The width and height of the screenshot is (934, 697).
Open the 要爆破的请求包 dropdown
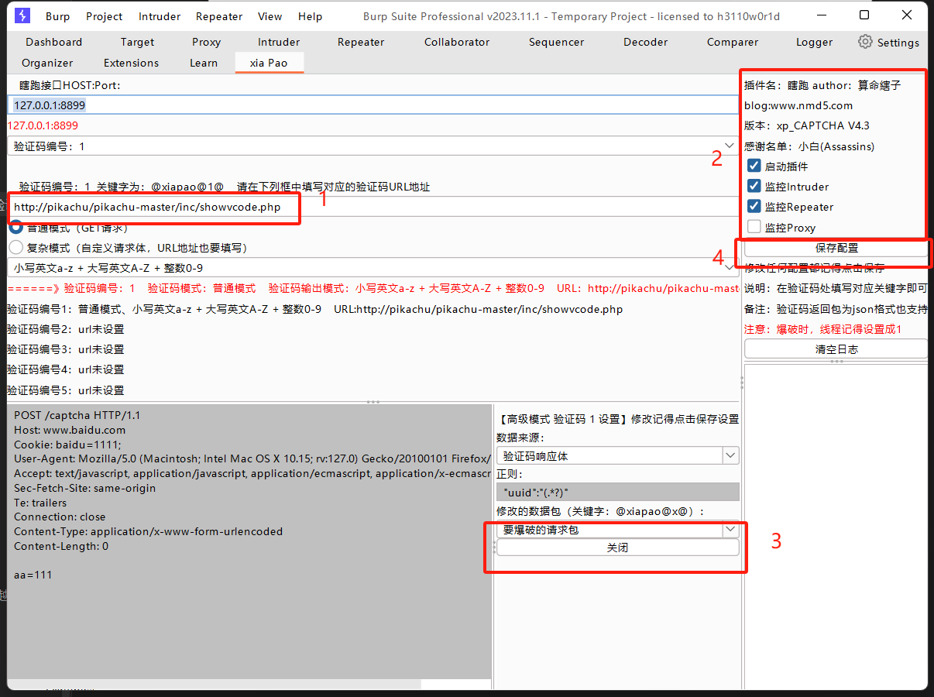pos(618,530)
